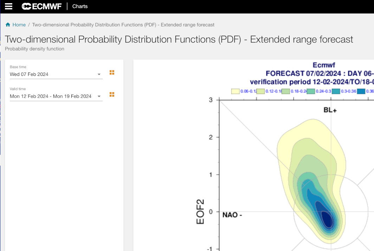This screenshot has width=374, height=251.
Task: Click the 'EOF2' vertical axis label
Action: [200, 212]
